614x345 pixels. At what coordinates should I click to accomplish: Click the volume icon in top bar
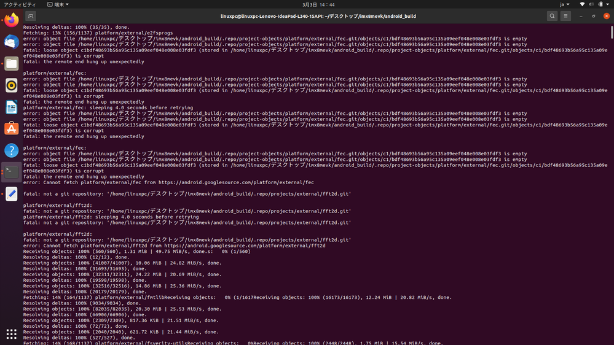point(591,4)
